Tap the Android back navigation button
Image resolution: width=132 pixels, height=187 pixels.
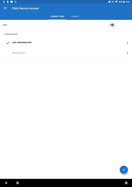click(6, 183)
